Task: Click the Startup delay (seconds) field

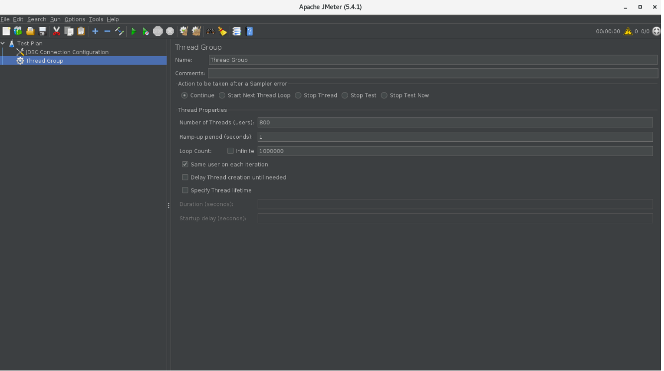Action: pos(455,218)
